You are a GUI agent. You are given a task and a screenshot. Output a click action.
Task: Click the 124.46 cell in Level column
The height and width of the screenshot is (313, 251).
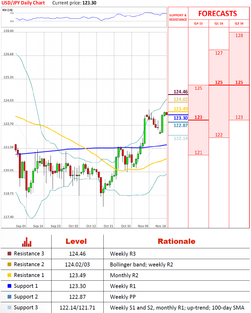(77, 254)
